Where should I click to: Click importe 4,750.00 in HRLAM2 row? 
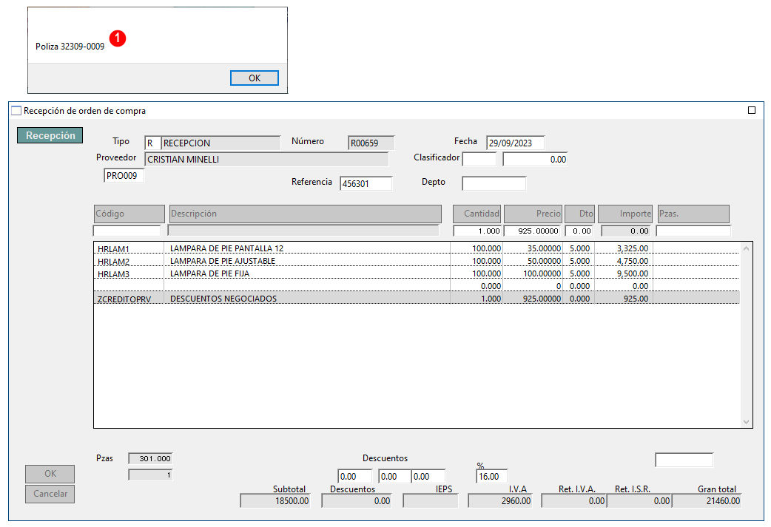pyautogui.click(x=633, y=261)
